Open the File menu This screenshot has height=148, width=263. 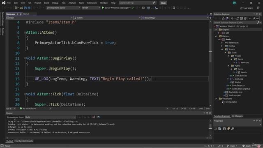pyautogui.click(x=9, y=3)
